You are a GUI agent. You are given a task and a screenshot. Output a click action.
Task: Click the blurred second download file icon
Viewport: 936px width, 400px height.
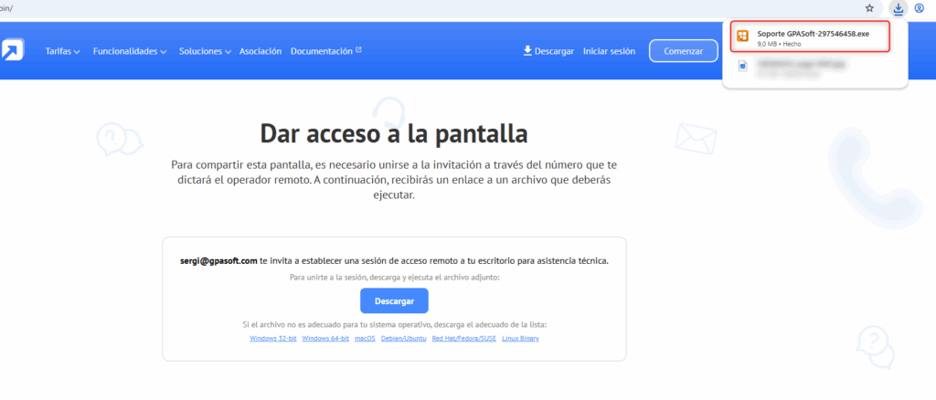(x=743, y=67)
